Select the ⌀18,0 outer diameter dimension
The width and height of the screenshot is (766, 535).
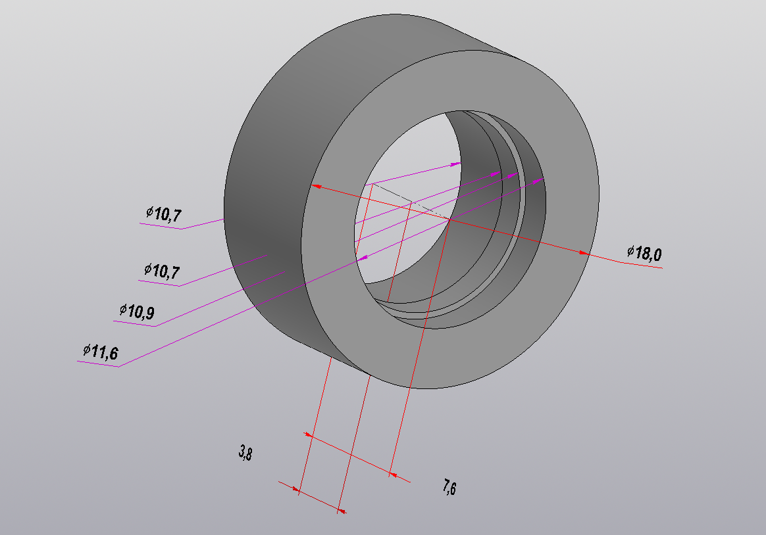coord(644,253)
